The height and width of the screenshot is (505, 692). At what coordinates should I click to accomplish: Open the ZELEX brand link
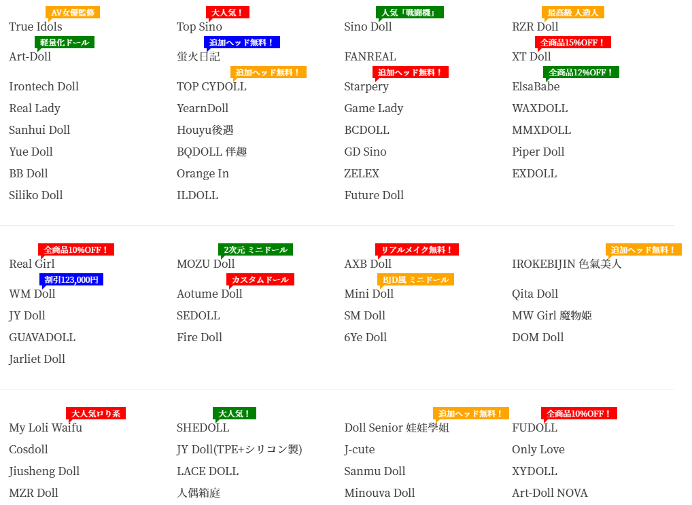coord(362,173)
